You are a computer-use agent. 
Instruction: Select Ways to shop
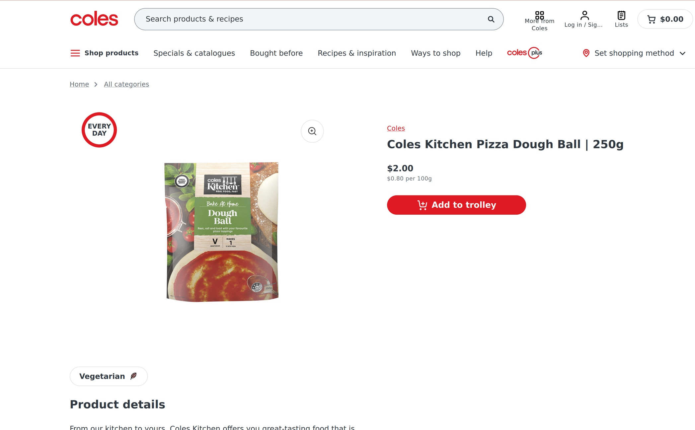click(435, 53)
